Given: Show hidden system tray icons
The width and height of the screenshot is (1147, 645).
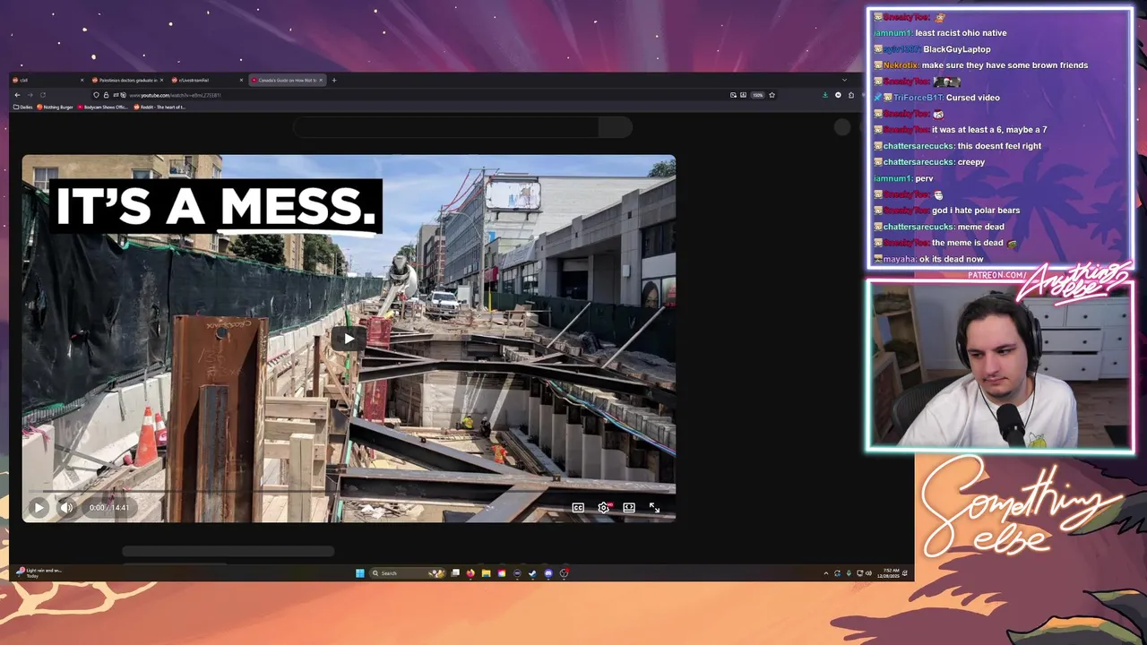Looking at the screenshot, I should pos(826,573).
